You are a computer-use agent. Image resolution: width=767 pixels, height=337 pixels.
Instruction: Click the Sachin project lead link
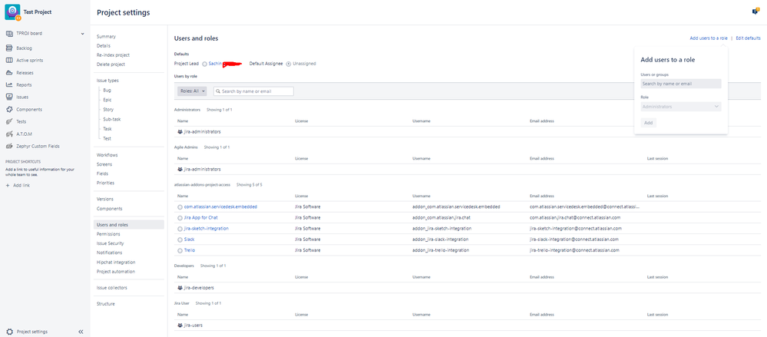click(215, 64)
